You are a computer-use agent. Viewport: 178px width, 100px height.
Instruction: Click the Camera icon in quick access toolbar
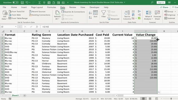pyautogui.click(x=63, y=2)
